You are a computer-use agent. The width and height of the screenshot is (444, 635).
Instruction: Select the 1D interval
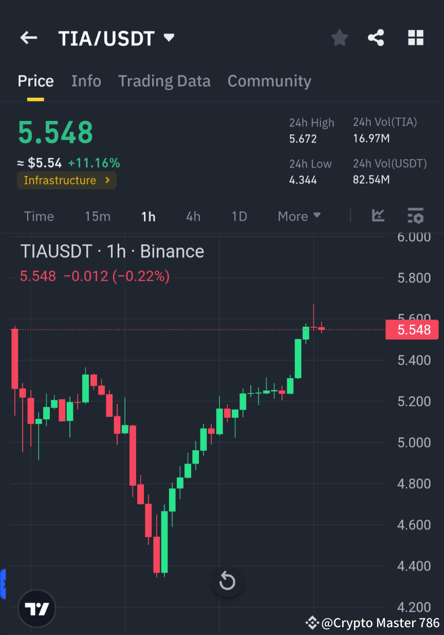click(x=239, y=216)
